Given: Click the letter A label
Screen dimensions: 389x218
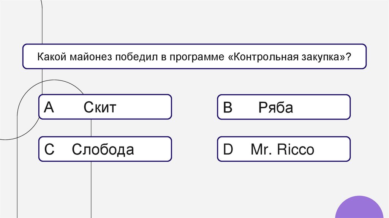Looking at the screenshot, I should [49, 108].
